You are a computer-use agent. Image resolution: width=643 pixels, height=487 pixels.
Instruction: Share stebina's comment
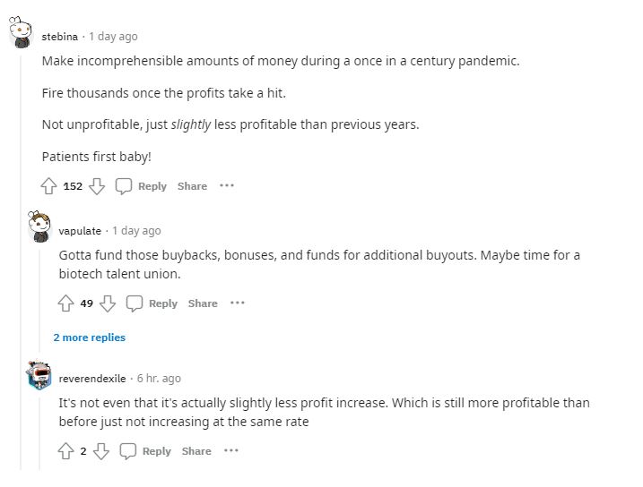coord(192,186)
